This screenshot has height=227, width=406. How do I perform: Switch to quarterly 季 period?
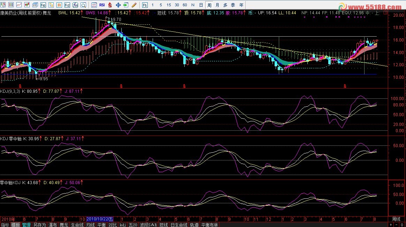tap(233, 5)
